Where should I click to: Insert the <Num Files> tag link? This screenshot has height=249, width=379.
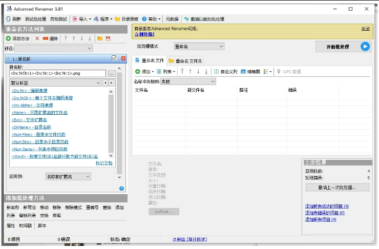[x=38, y=134]
